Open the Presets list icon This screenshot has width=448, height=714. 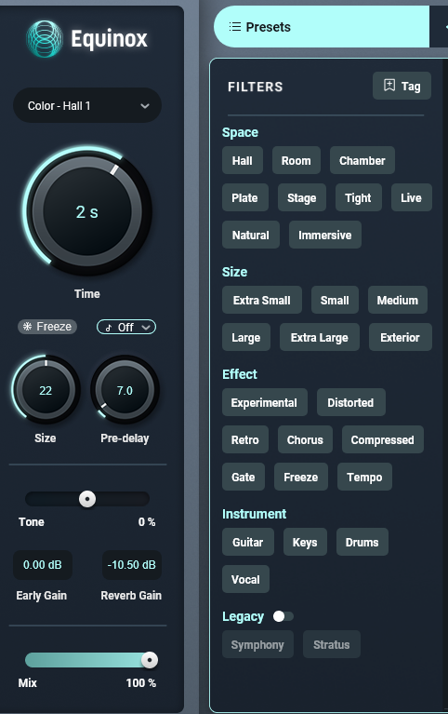[x=234, y=27]
